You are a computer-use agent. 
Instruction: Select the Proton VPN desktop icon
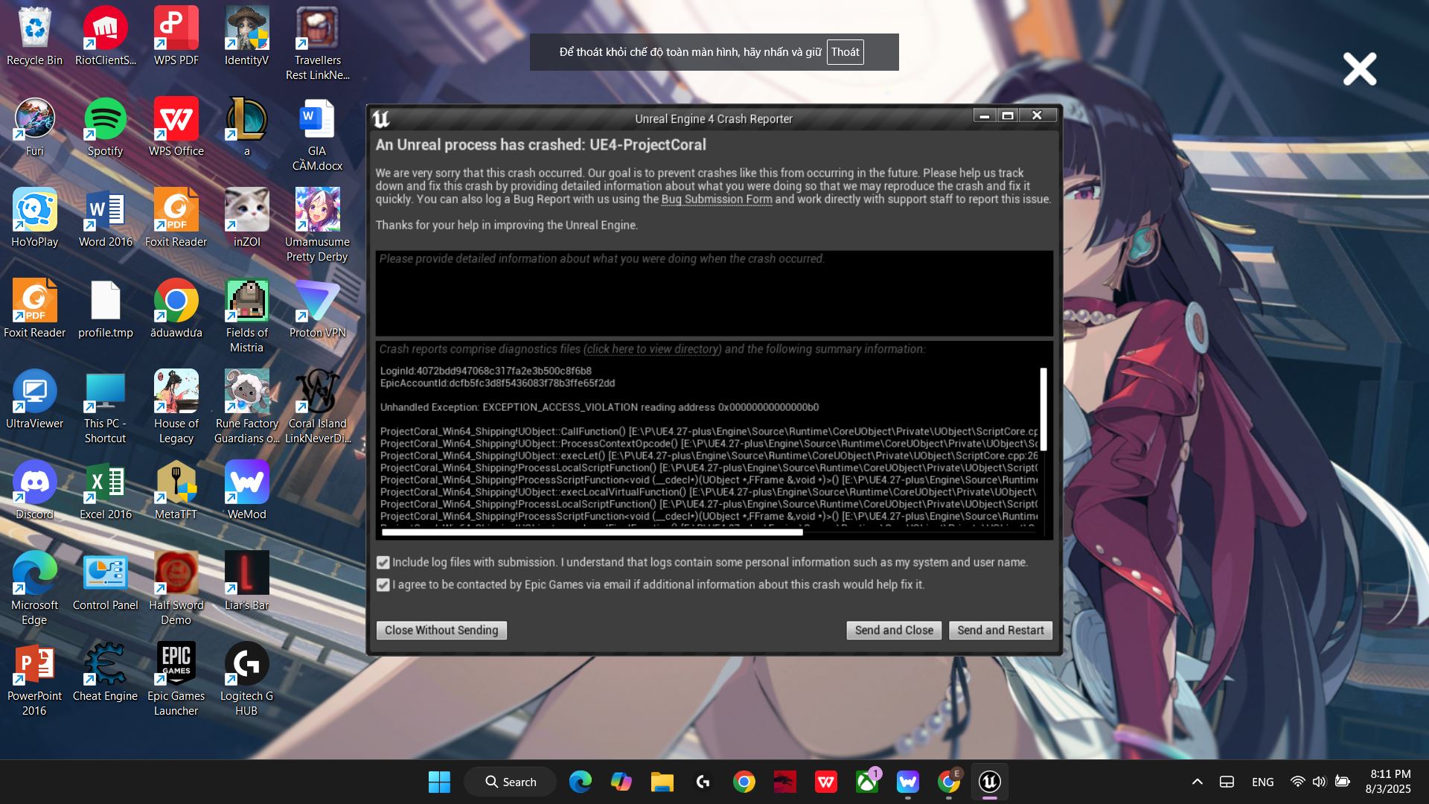tap(317, 301)
